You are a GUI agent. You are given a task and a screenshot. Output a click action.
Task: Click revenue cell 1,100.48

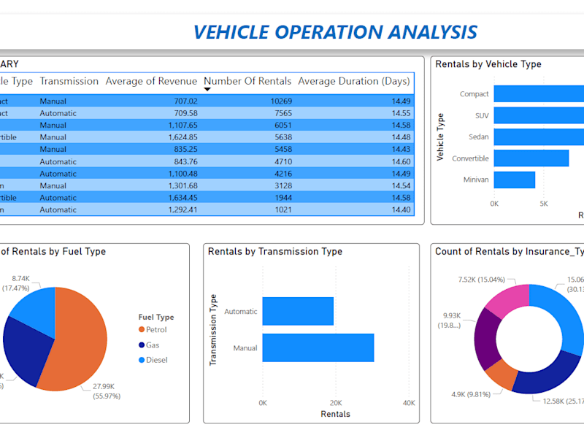[x=182, y=174]
